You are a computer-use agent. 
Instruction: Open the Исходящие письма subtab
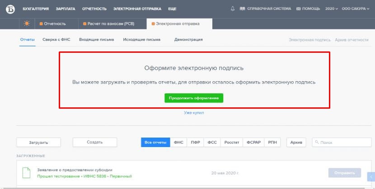coord(141,40)
